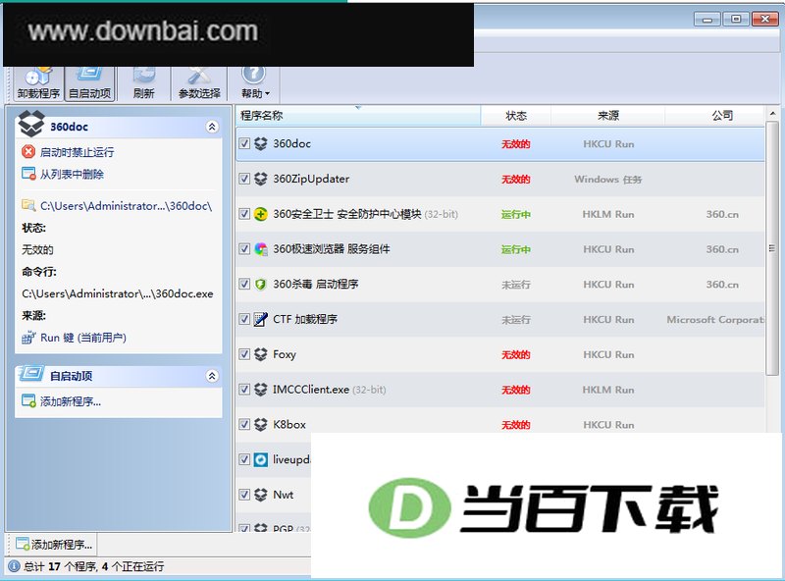Click the CTF 加载程序 pen icon

261,319
